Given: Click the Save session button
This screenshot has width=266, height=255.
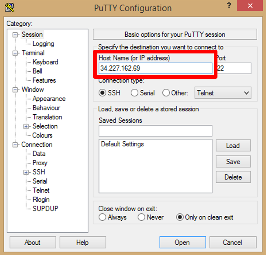Looking at the screenshot, I should point(233,162).
